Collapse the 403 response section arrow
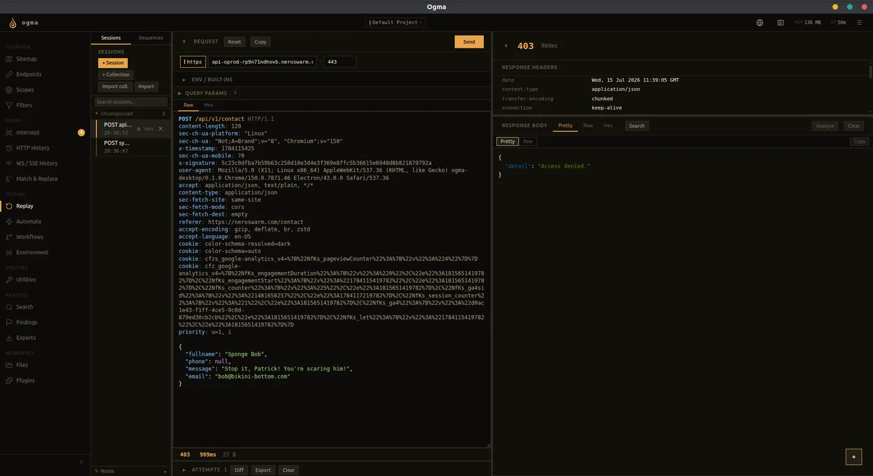The height and width of the screenshot is (476, 873). (506, 46)
